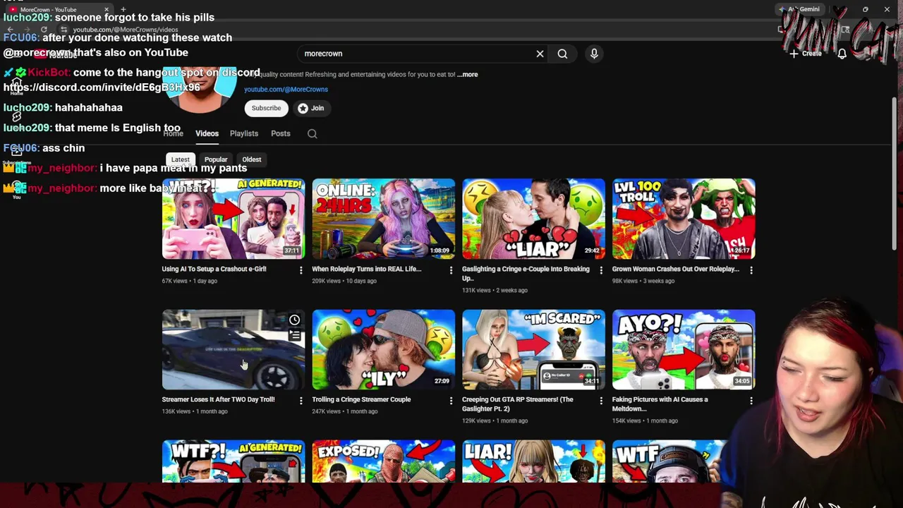The image size is (903, 508).
Task: Search within channel magnifier icon
Action: pyautogui.click(x=313, y=134)
